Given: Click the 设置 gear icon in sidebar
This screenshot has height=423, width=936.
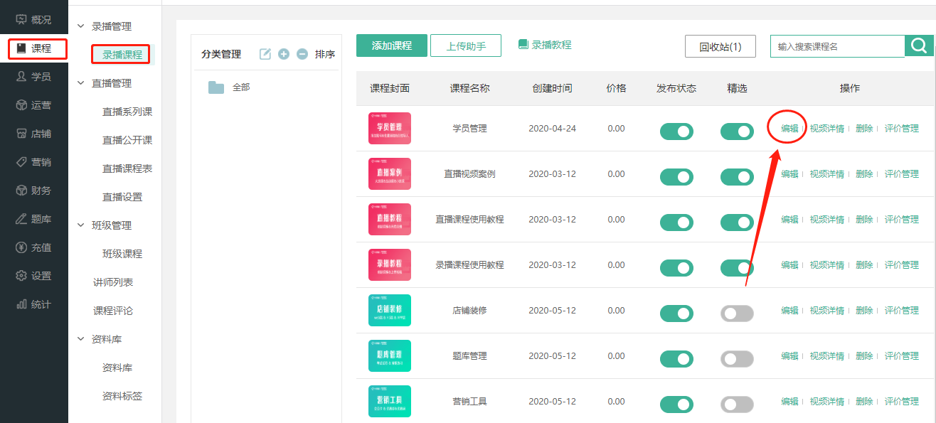Looking at the screenshot, I should coord(21,276).
